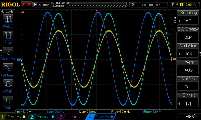201x120 pixels.
Task: Click the delay value 1.00000000 s
Action: (151, 5)
